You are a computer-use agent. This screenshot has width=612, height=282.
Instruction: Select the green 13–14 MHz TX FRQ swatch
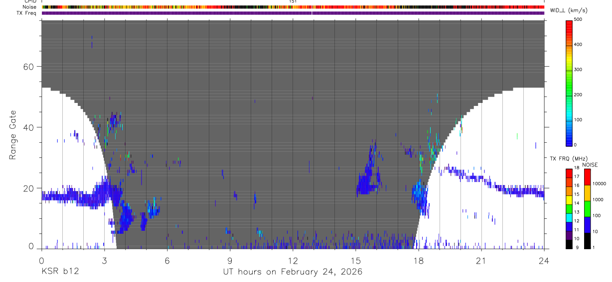tap(569, 209)
